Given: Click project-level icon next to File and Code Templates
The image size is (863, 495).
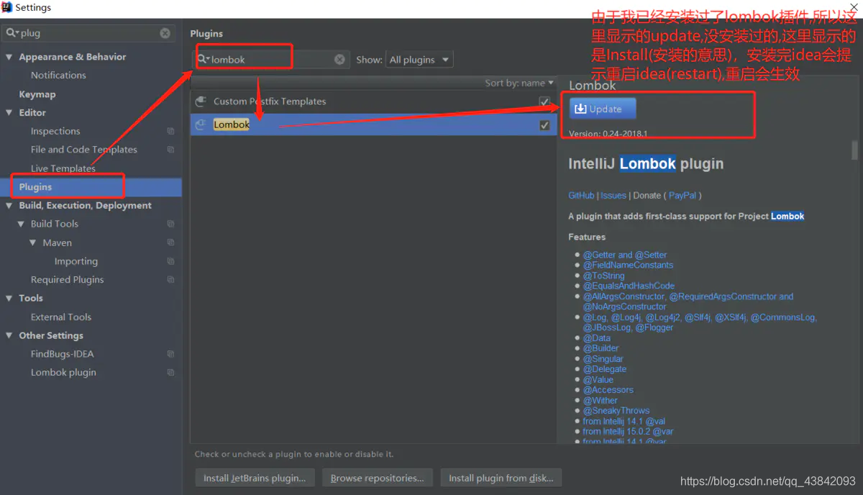Looking at the screenshot, I should coord(170,150).
